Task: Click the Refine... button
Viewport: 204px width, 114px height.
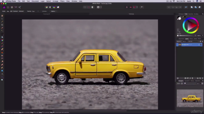Action: [x=53, y=11]
